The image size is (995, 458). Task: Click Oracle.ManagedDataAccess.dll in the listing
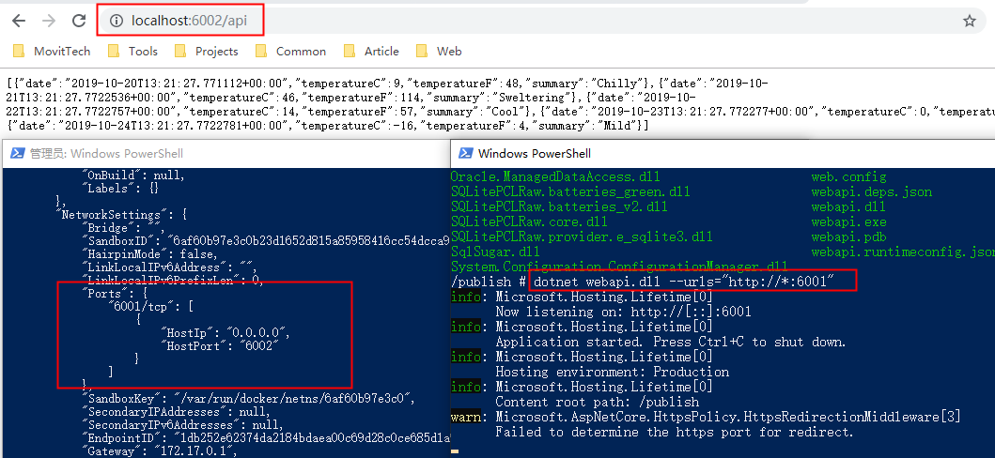point(555,176)
